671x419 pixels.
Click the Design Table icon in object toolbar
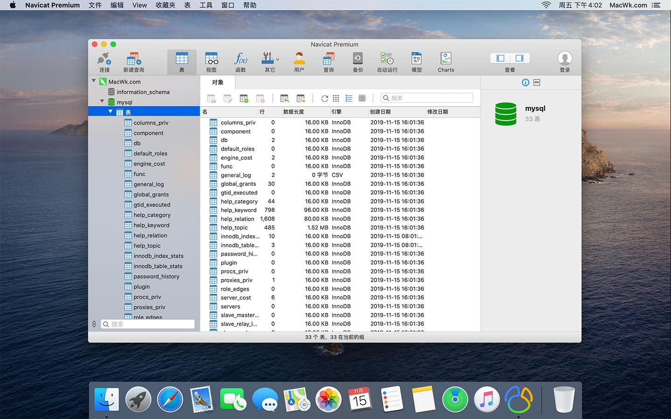[228, 98]
